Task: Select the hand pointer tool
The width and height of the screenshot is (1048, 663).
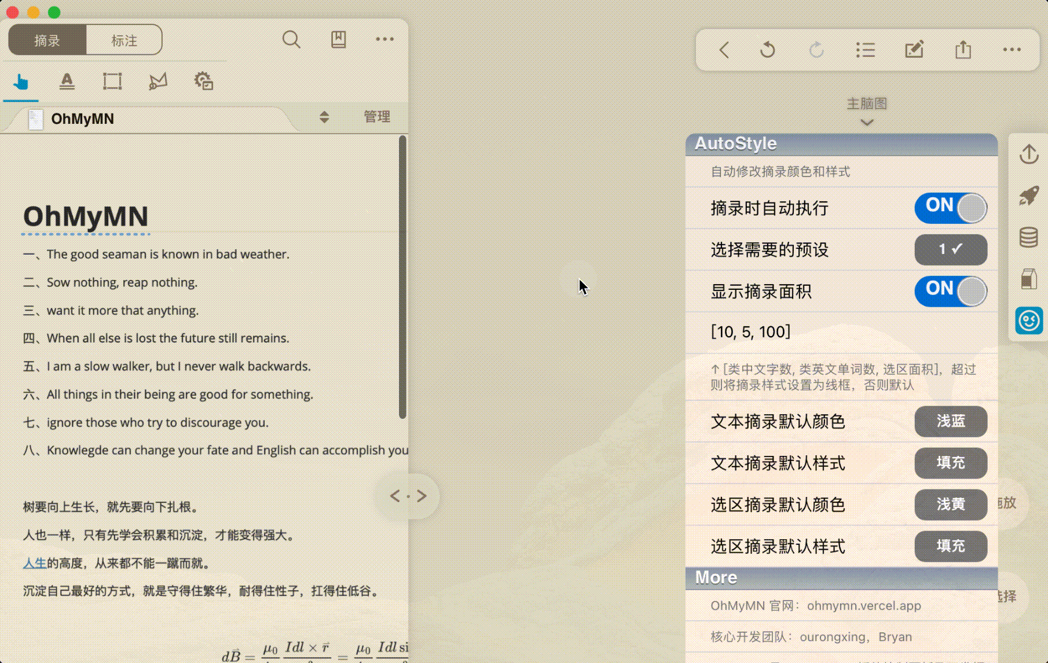Action: 21,82
